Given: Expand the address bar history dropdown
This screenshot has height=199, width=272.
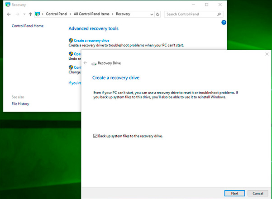Looking at the screenshot, I should 151,14.
